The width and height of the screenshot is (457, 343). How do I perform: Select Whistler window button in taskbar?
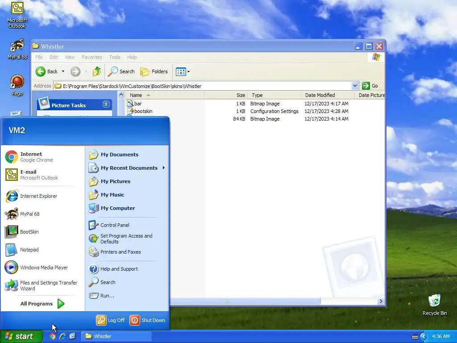(x=116, y=336)
